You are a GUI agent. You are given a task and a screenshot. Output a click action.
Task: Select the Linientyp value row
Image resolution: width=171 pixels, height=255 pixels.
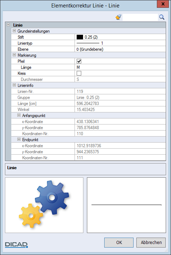coord(120,43)
